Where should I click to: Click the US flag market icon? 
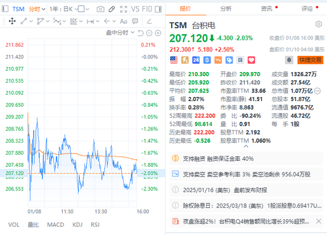pos(174,60)
